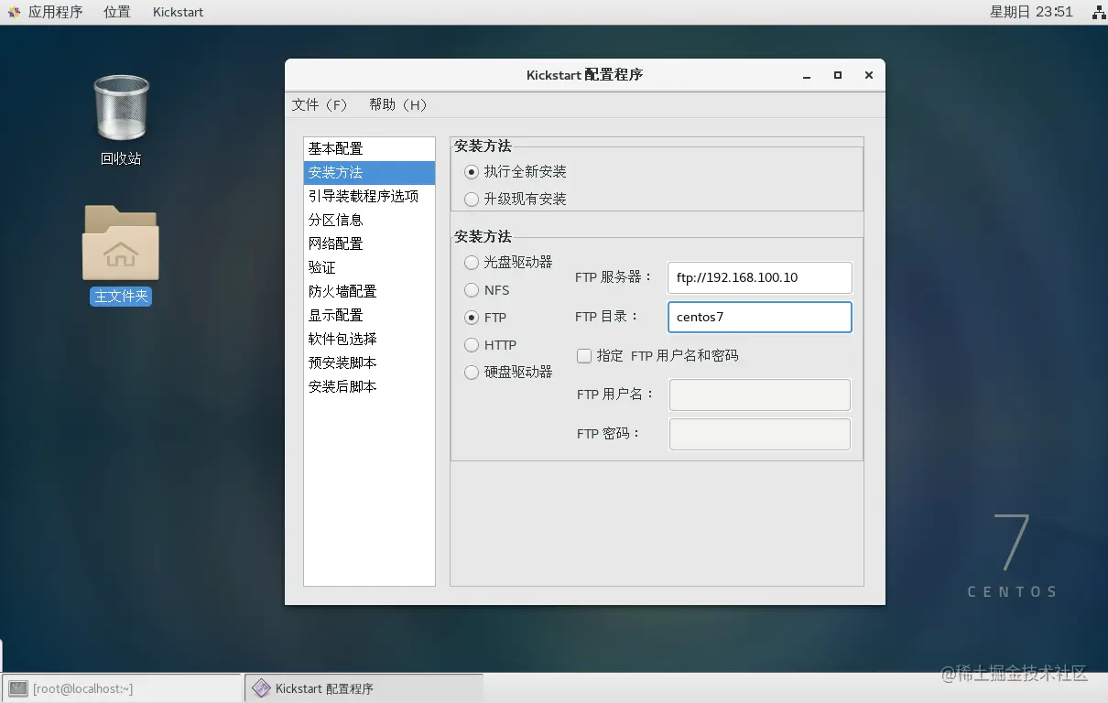Image resolution: width=1108 pixels, height=703 pixels.
Task: Open the 主文件夹 home folder icon
Action: (121, 243)
